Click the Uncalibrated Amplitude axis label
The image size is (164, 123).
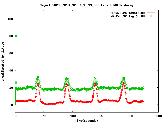(x=3, y=61)
